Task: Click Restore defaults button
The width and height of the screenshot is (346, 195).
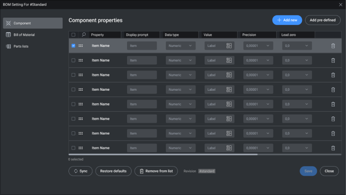Action: pyautogui.click(x=114, y=171)
